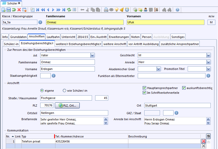Click the 'PLZ, Ort...' button
The image size is (218, 149).
tap(67, 105)
